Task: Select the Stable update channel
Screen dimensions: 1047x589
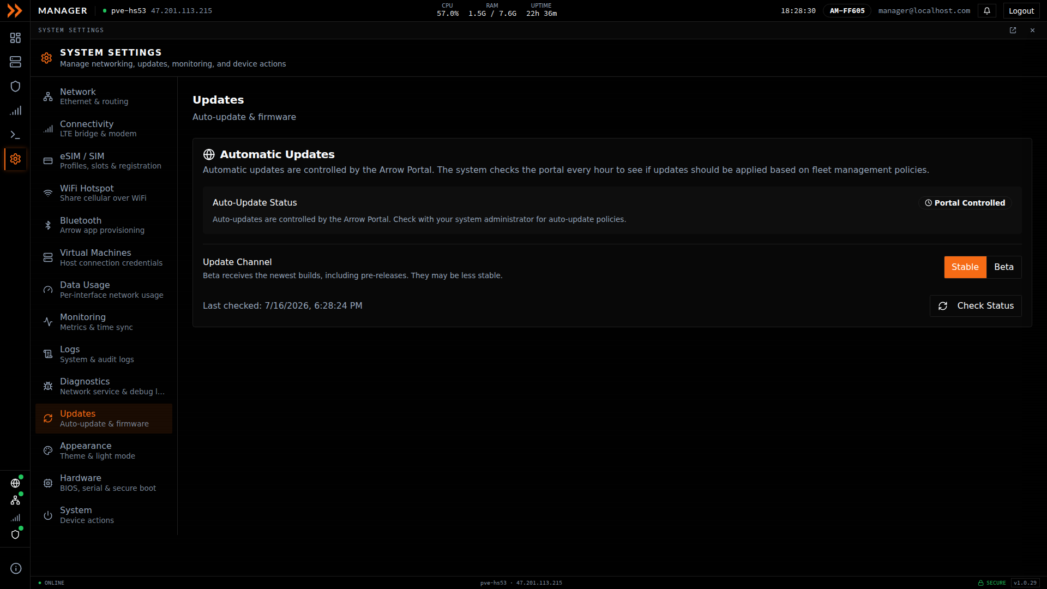Action: [965, 267]
